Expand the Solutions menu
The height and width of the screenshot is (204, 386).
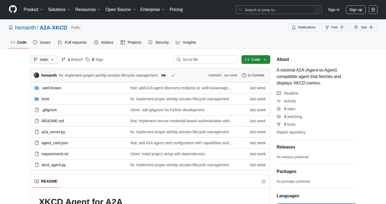point(59,9)
